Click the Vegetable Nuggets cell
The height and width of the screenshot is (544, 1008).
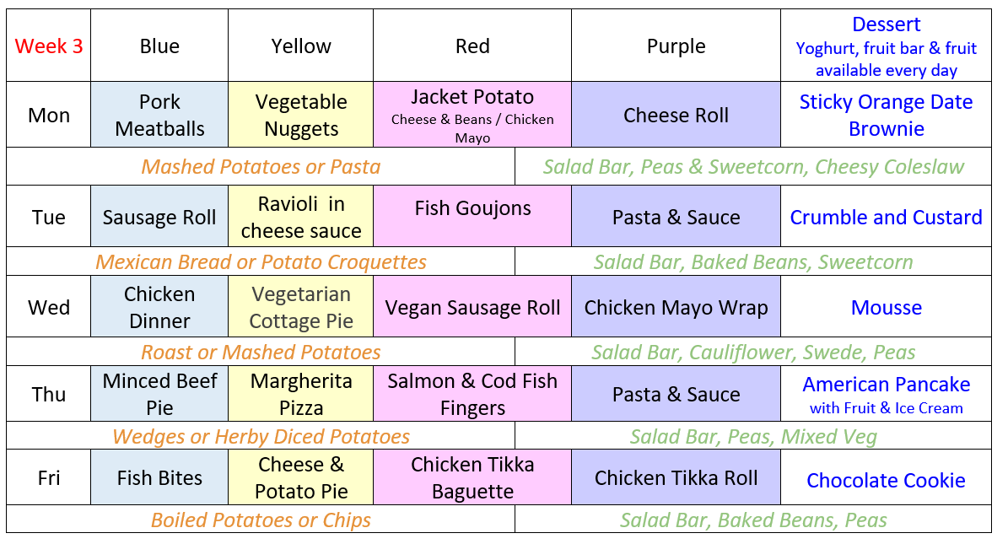point(301,115)
